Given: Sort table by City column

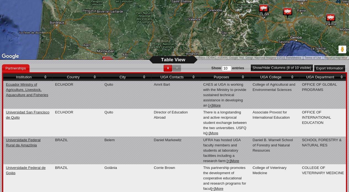Looking at the screenshot, I should point(127,77).
